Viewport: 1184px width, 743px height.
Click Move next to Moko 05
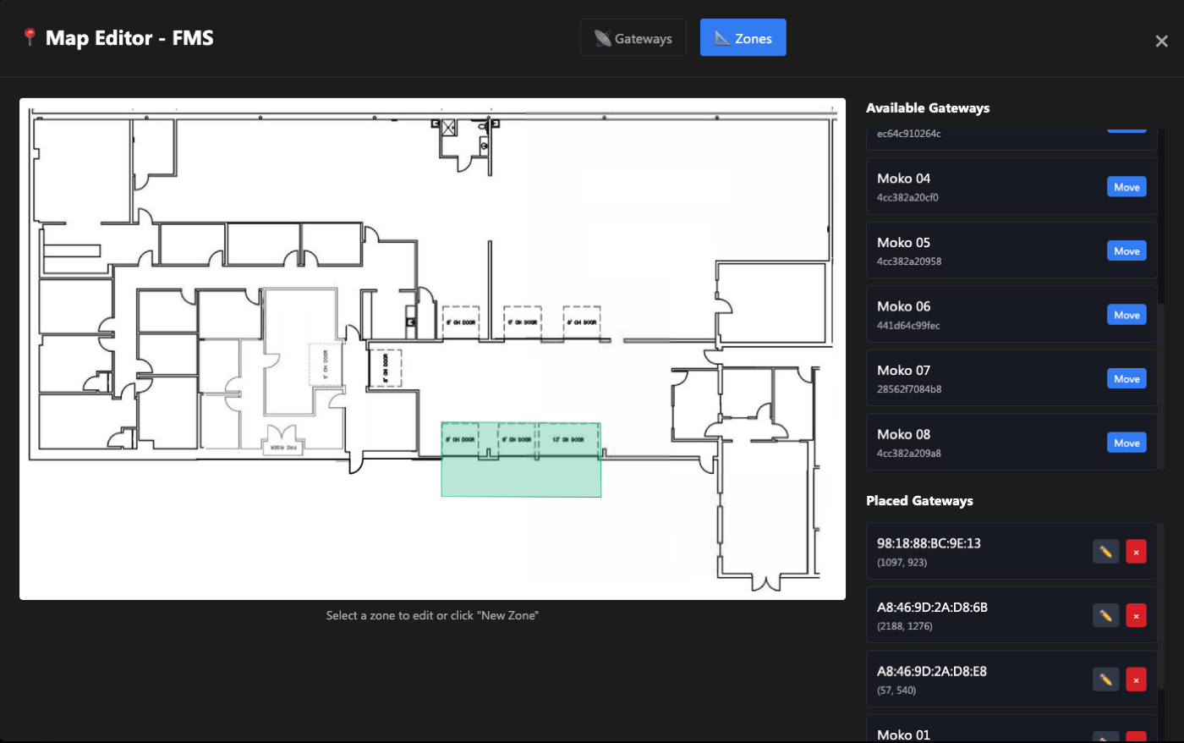pos(1126,250)
